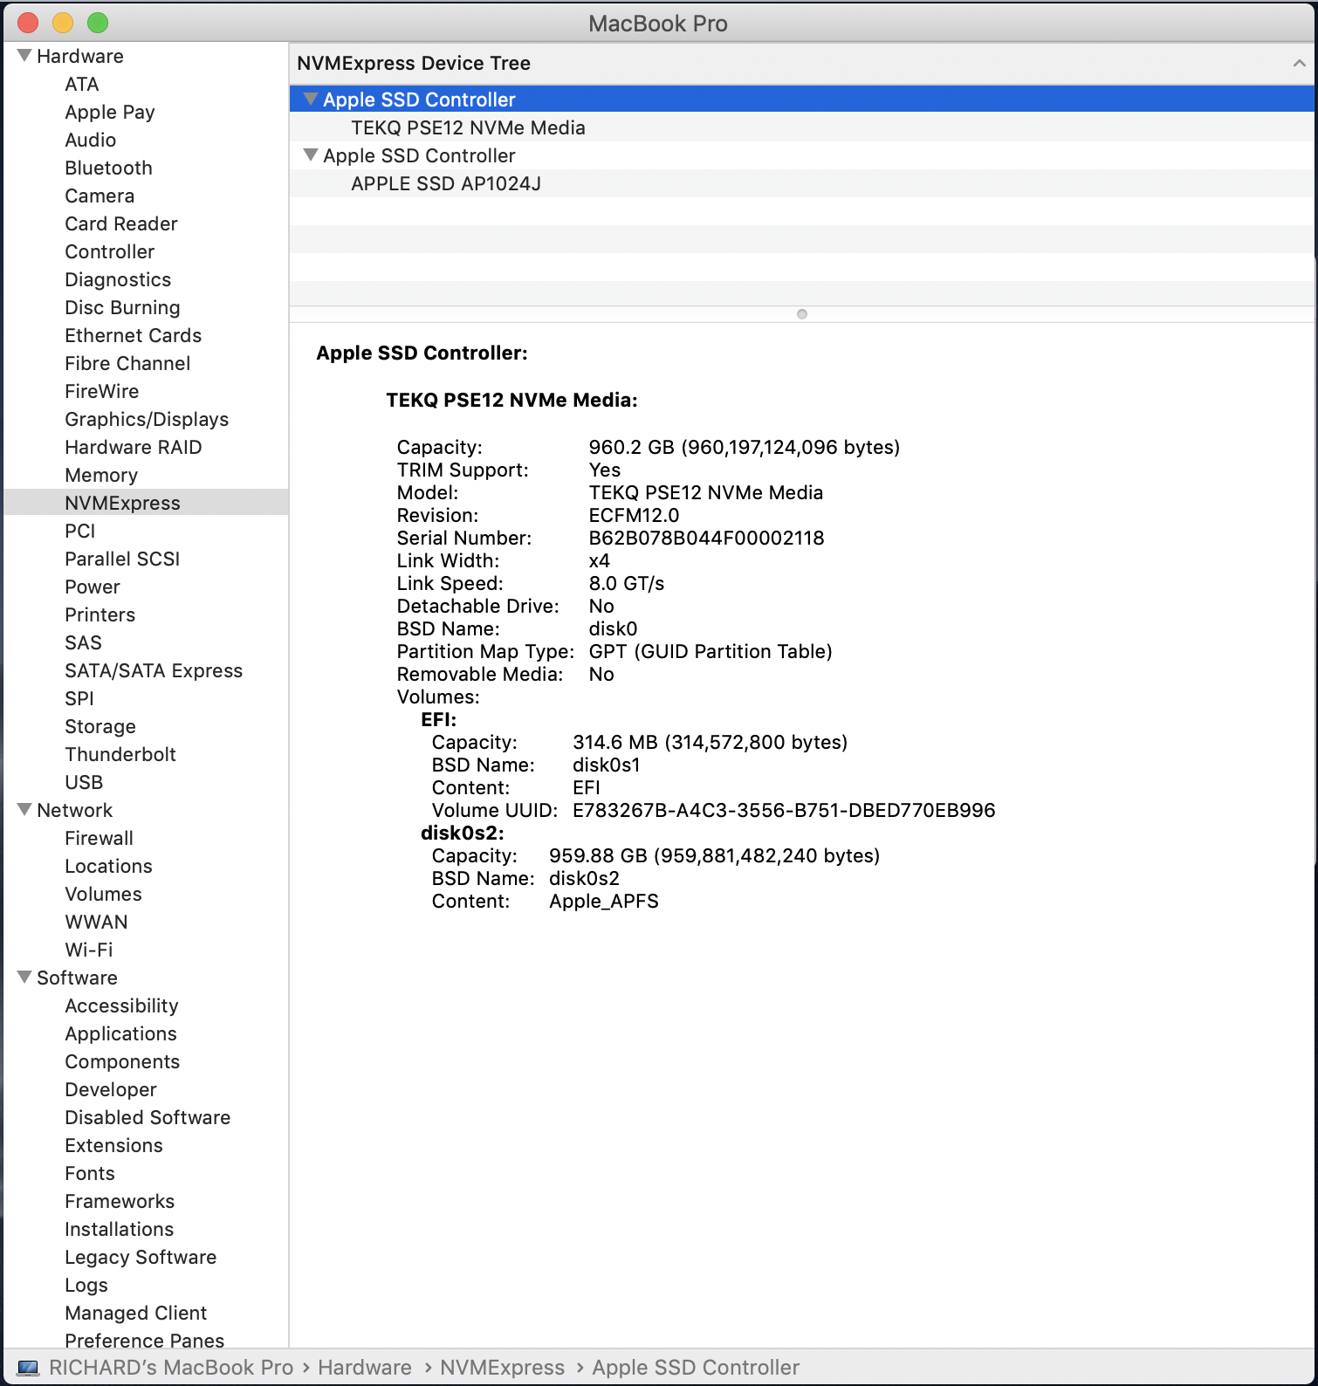This screenshot has width=1318, height=1386.
Task: Click Apple SSD Controller in path bar
Action: tap(696, 1368)
